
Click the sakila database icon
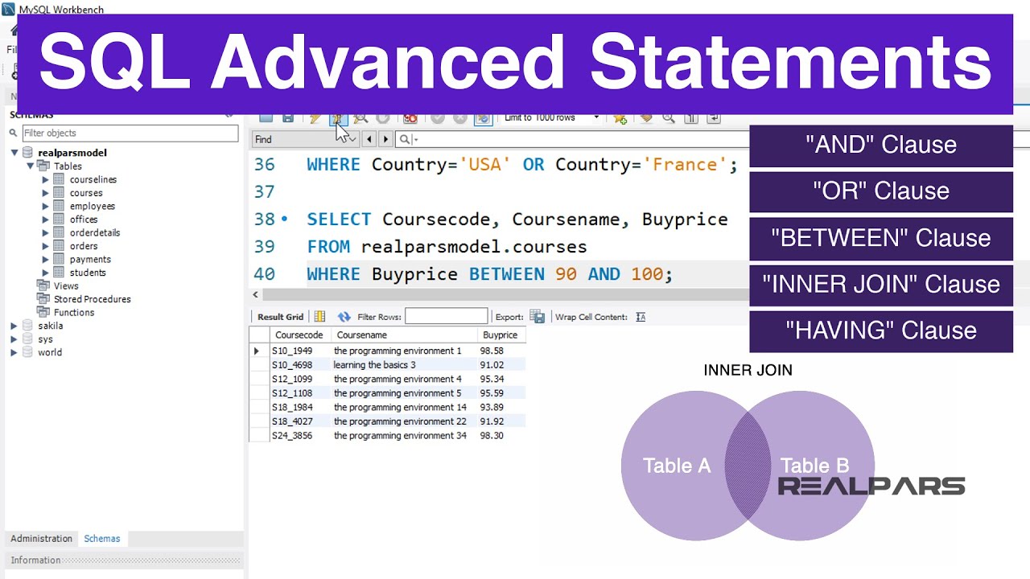[28, 326]
